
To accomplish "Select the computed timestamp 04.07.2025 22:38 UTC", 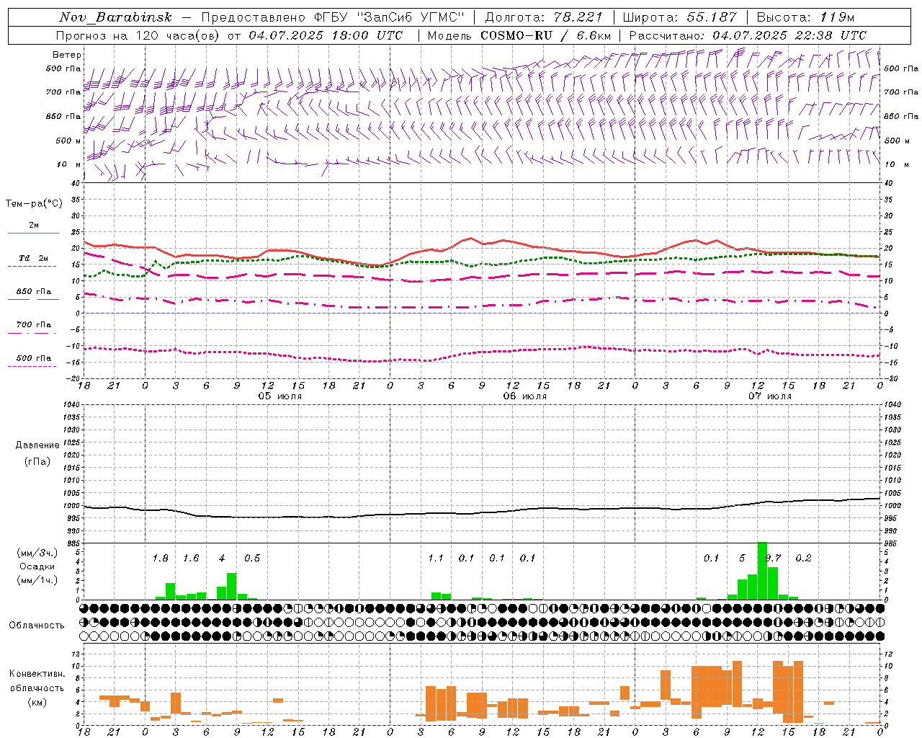I will point(789,35).
